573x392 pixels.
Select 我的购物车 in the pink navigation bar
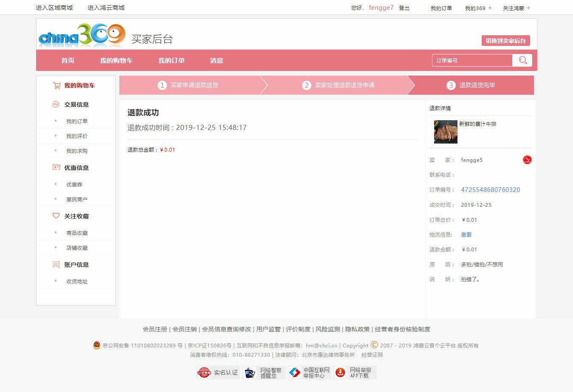pyautogui.click(x=116, y=60)
